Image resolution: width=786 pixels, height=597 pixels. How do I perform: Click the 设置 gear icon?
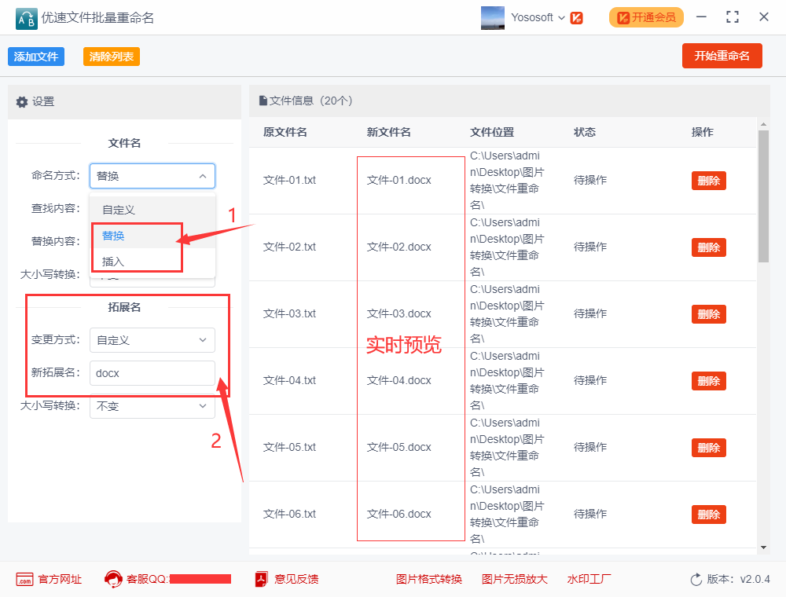click(22, 102)
